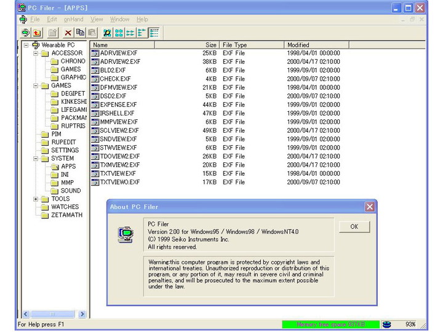Open the Edit menu
Image resolution: width=443 pixels, height=332 pixels.
click(52, 19)
